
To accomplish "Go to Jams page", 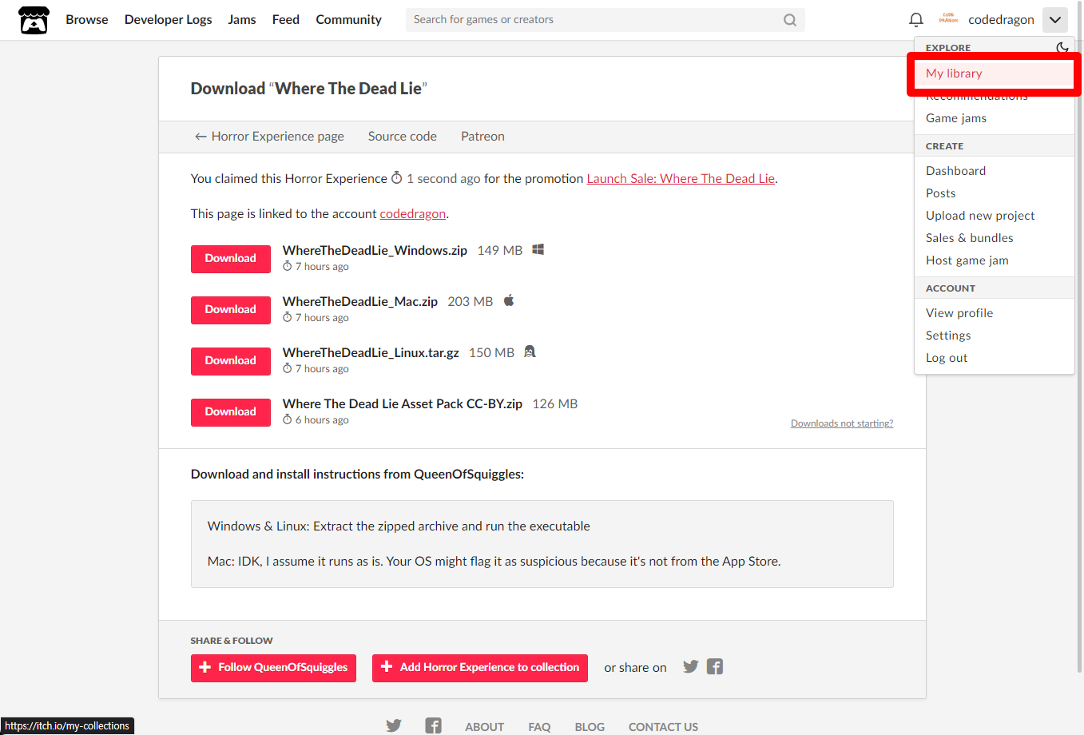I will tap(242, 19).
